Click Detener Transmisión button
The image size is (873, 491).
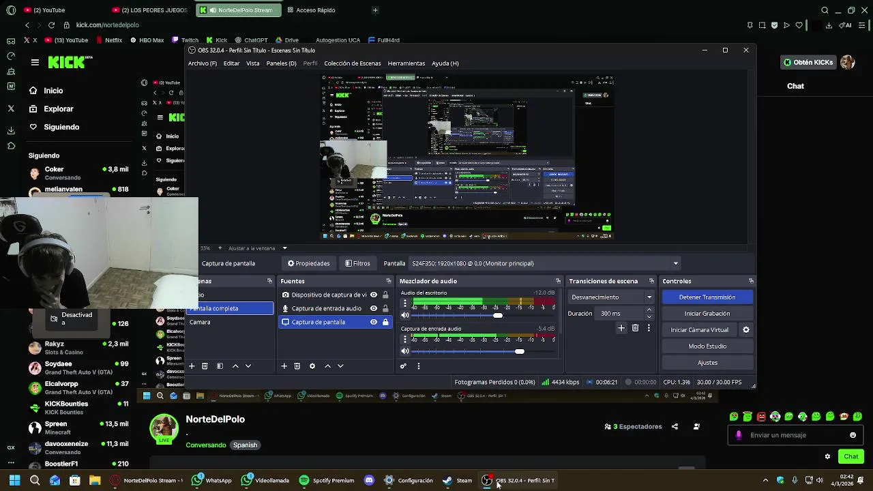[x=707, y=297]
